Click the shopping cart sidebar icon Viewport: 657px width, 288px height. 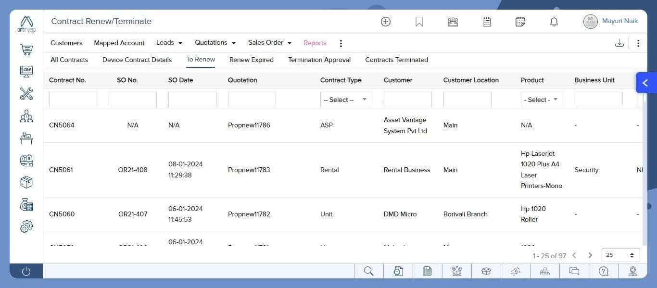(x=26, y=49)
